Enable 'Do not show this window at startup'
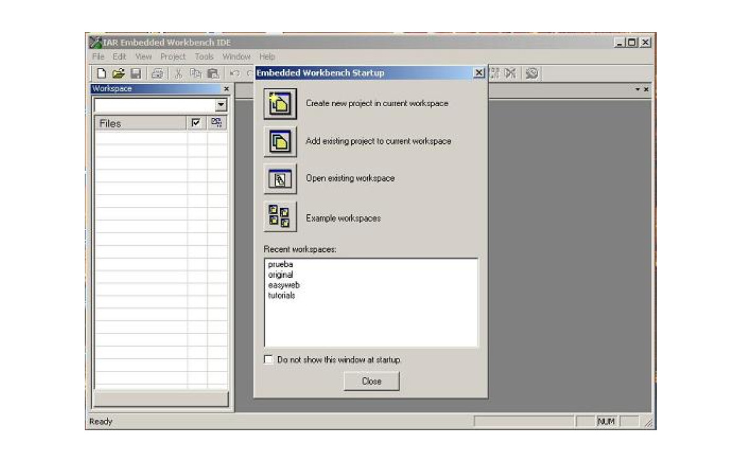 (268, 359)
